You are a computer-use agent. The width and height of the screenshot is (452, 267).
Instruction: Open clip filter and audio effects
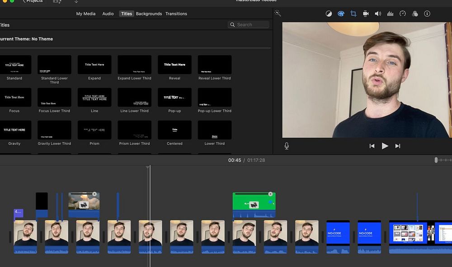(415, 14)
